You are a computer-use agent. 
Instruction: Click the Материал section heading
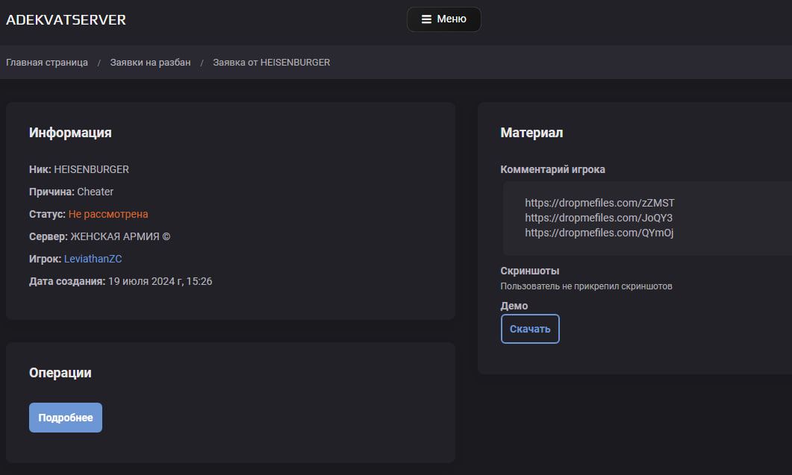point(531,133)
